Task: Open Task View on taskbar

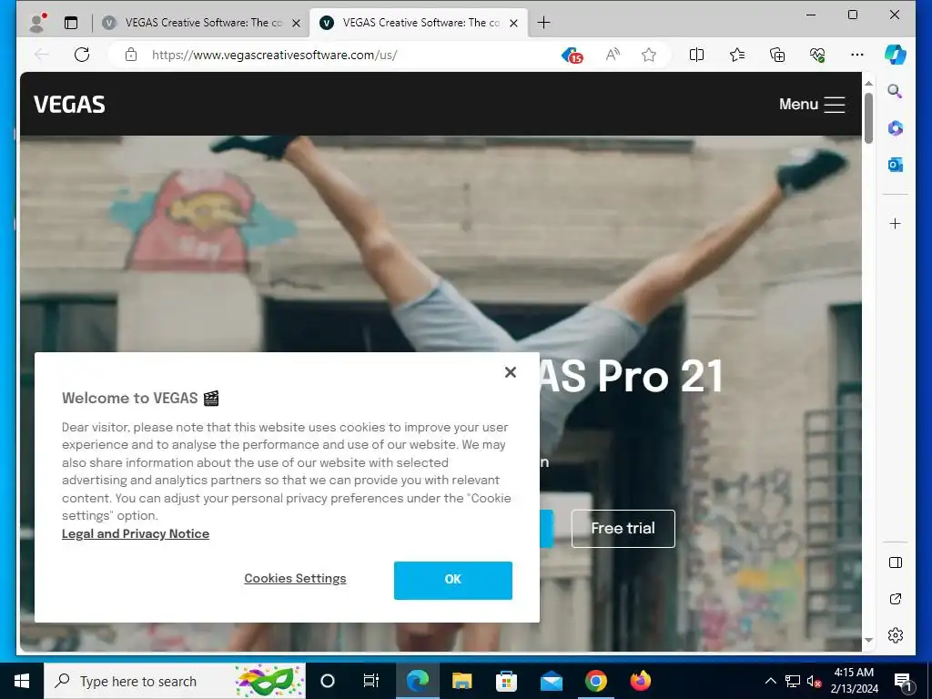Action: coord(371,681)
